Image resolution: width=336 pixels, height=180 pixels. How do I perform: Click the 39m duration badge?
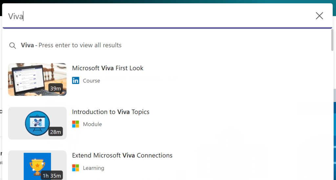(x=55, y=89)
